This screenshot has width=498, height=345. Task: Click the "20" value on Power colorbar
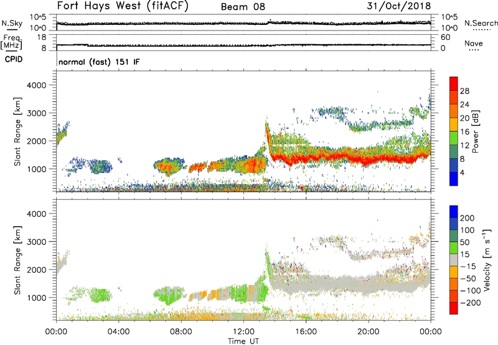coord(464,118)
